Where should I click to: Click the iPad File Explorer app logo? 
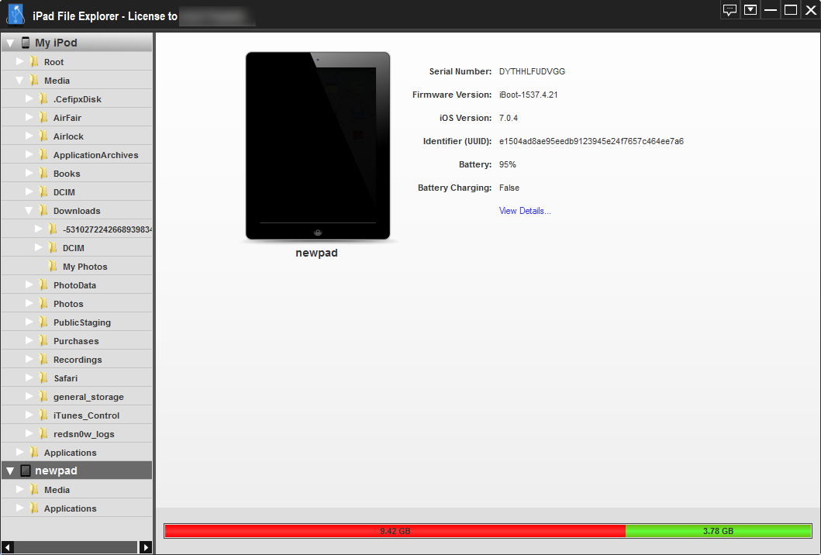[x=16, y=14]
